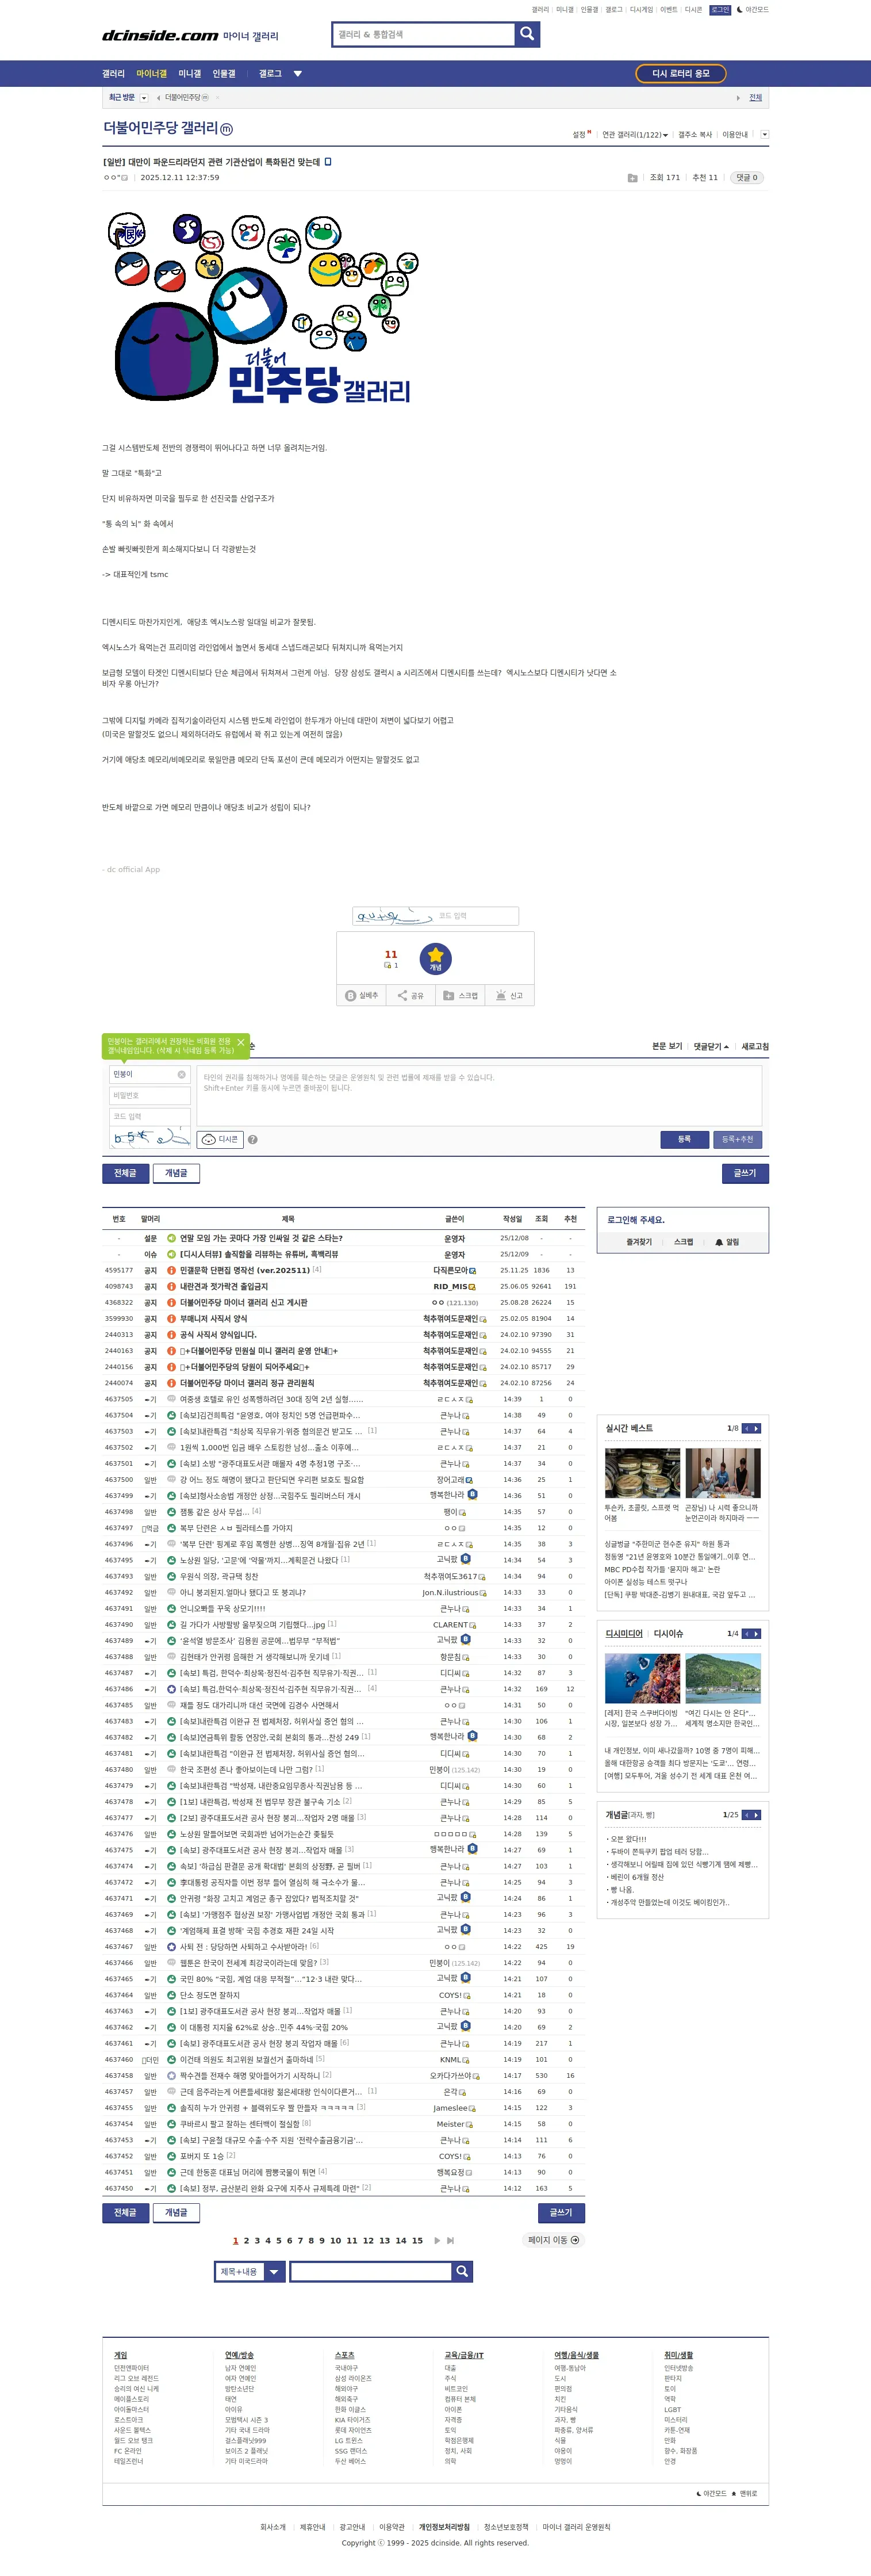This screenshot has height=2576, width=871.
Task: Click the 신고 report siren button
Action: pos(509,996)
